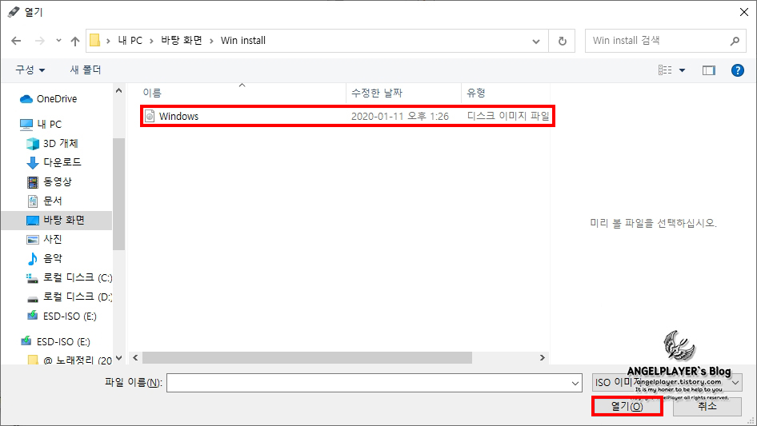Click the 2020-01-11 오후 1:26 date cell

(400, 116)
